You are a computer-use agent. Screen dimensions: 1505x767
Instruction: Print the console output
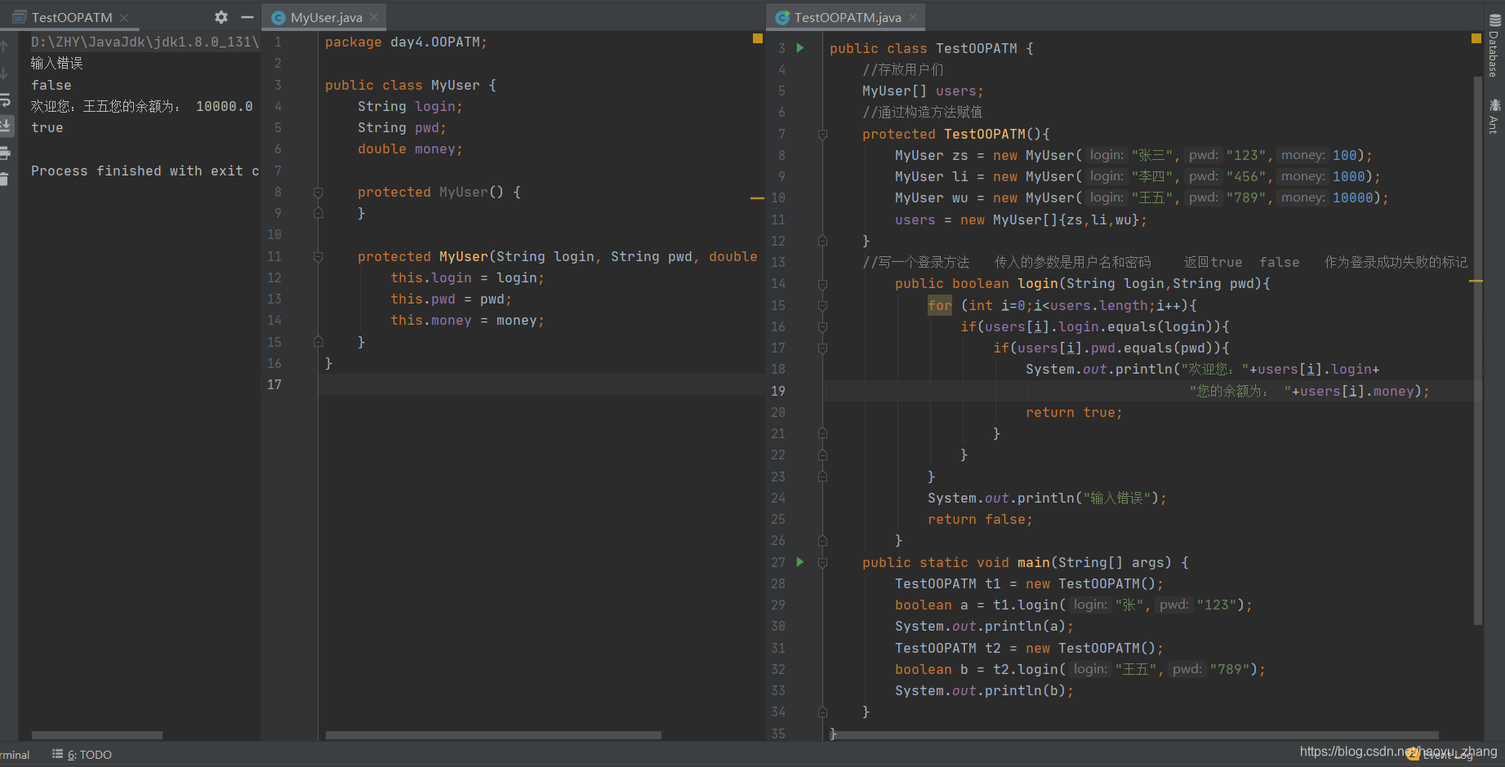tap(5, 153)
